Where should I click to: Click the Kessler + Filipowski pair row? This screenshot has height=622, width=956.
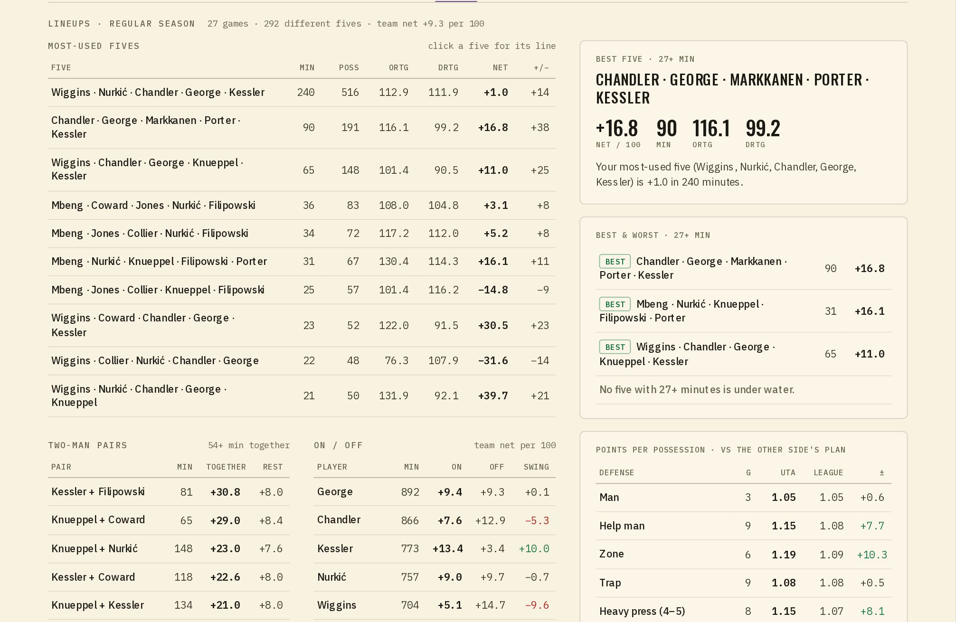(169, 492)
